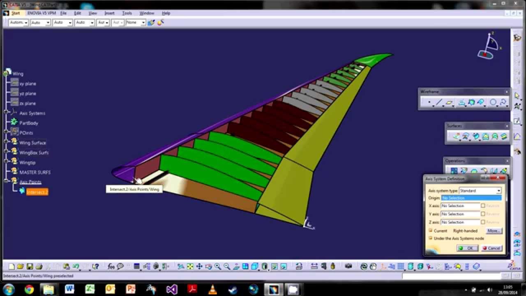Click the Open file folder icon
The height and width of the screenshot is (296, 526).
coord(20,266)
